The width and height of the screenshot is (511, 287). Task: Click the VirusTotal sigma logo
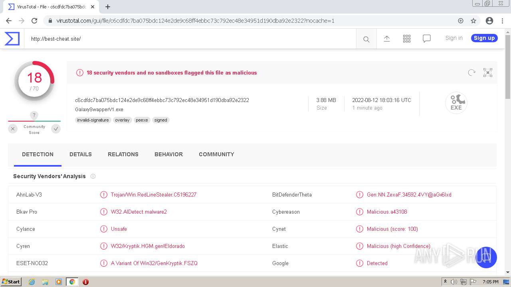pos(12,39)
